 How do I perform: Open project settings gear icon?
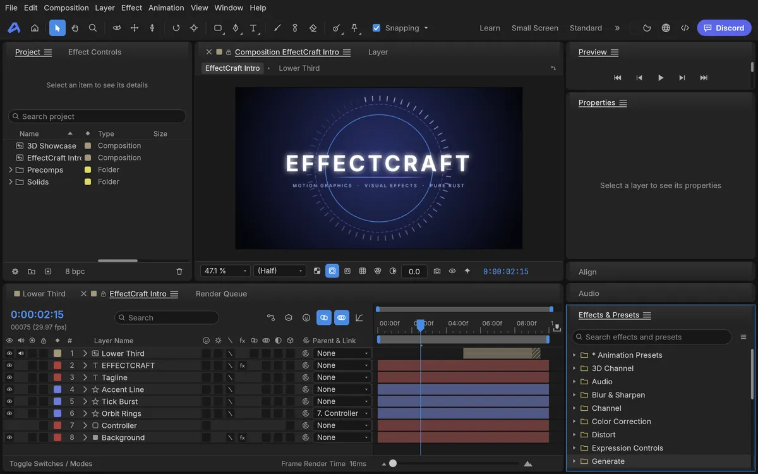tap(15, 272)
